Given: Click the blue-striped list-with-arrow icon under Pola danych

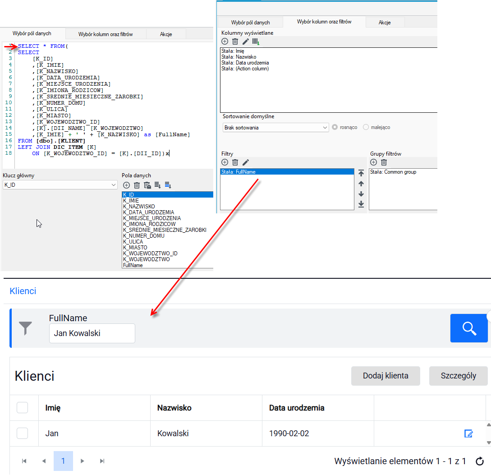Looking at the screenshot, I should (x=168, y=185).
